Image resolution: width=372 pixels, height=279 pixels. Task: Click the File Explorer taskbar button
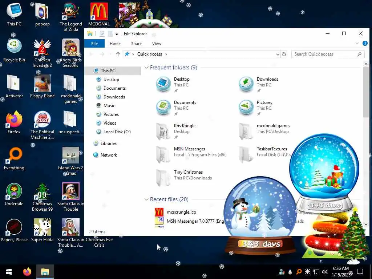45,272
